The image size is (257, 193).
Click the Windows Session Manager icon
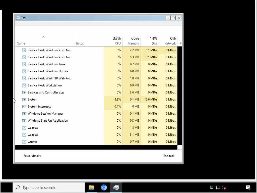(24, 114)
